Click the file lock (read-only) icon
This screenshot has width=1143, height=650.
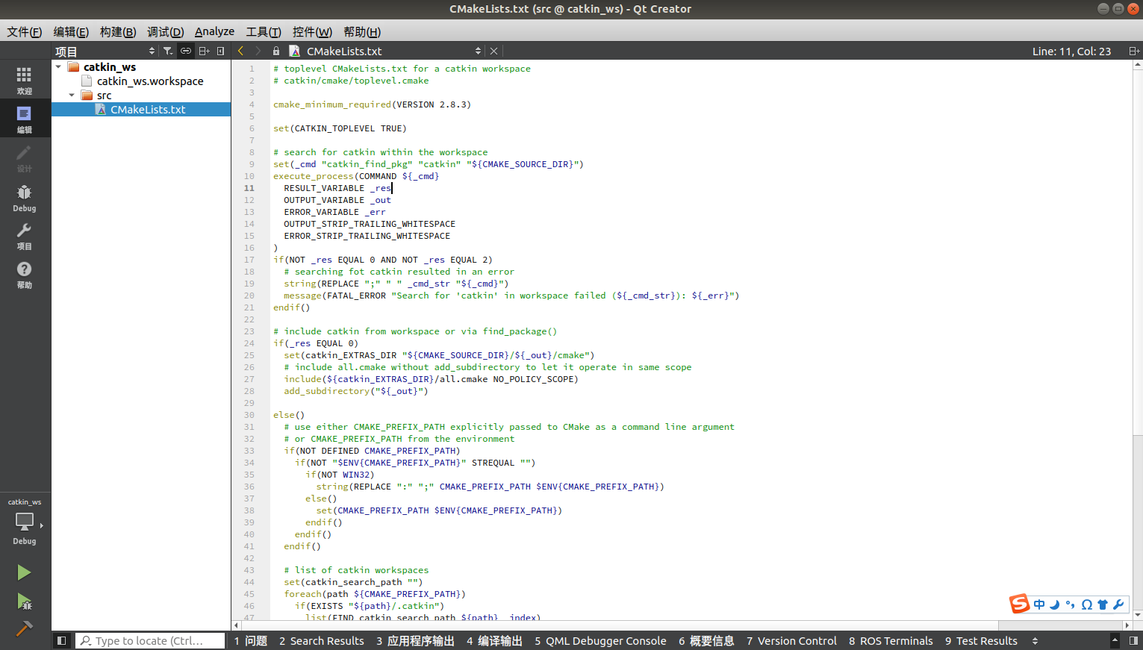tap(276, 51)
